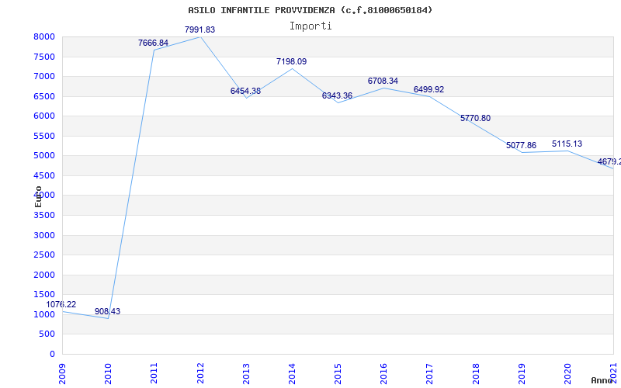Click the data label 5115.13
The height and width of the screenshot is (388, 621).
(x=567, y=144)
